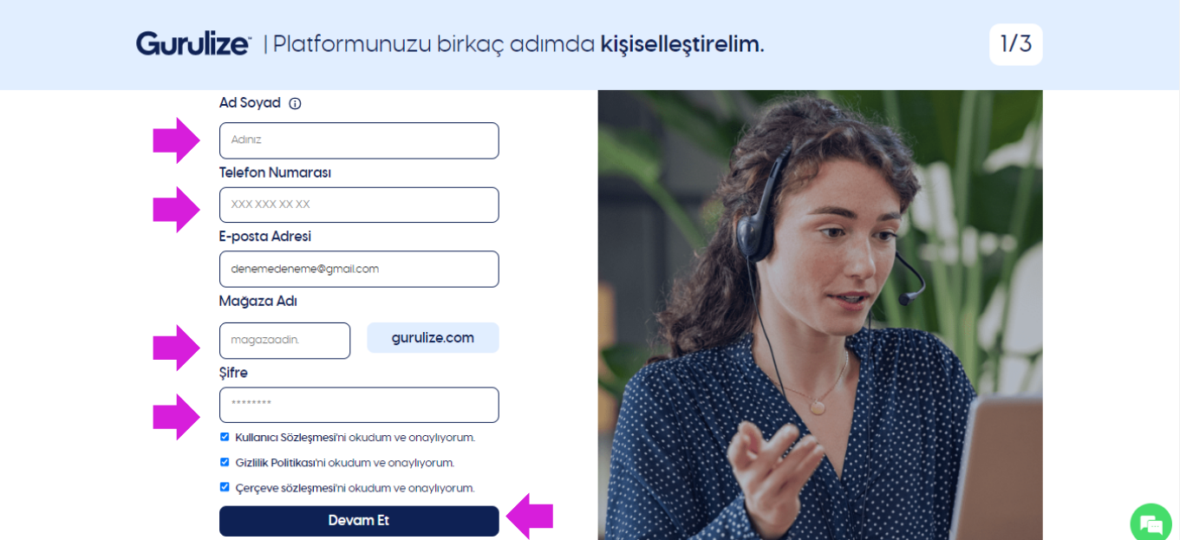Click the info icon next to Ad Soyad
This screenshot has height=540, width=1180.
[x=295, y=103]
